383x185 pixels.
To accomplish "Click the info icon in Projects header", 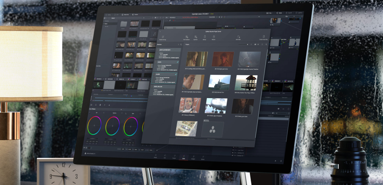I will [x=262, y=45].
